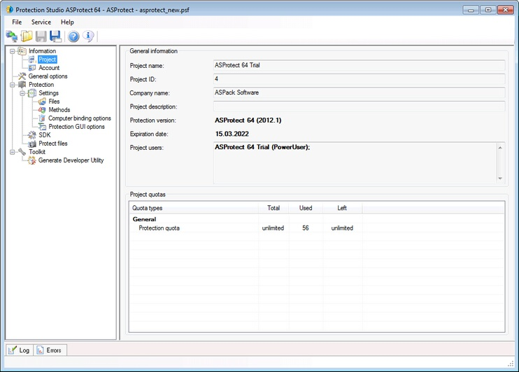Open the Service menu
The image size is (519, 372).
pyautogui.click(x=41, y=22)
